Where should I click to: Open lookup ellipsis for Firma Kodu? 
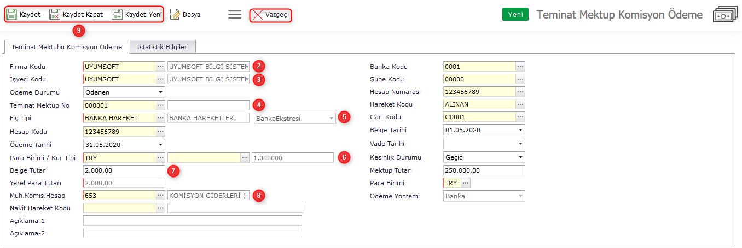160,67
